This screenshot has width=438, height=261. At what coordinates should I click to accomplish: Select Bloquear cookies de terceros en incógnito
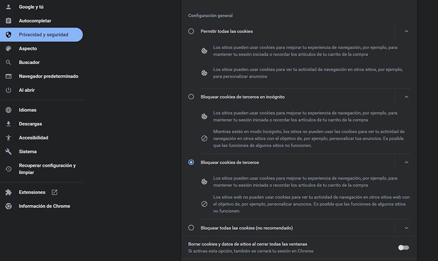click(x=191, y=97)
